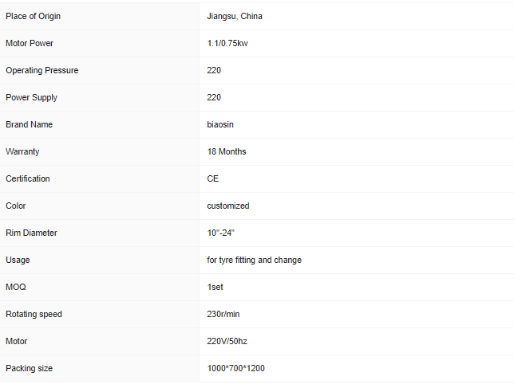Click the Place of Origin label
Image resolution: width=514 pixels, height=384 pixels.
click(x=33, y=16)
